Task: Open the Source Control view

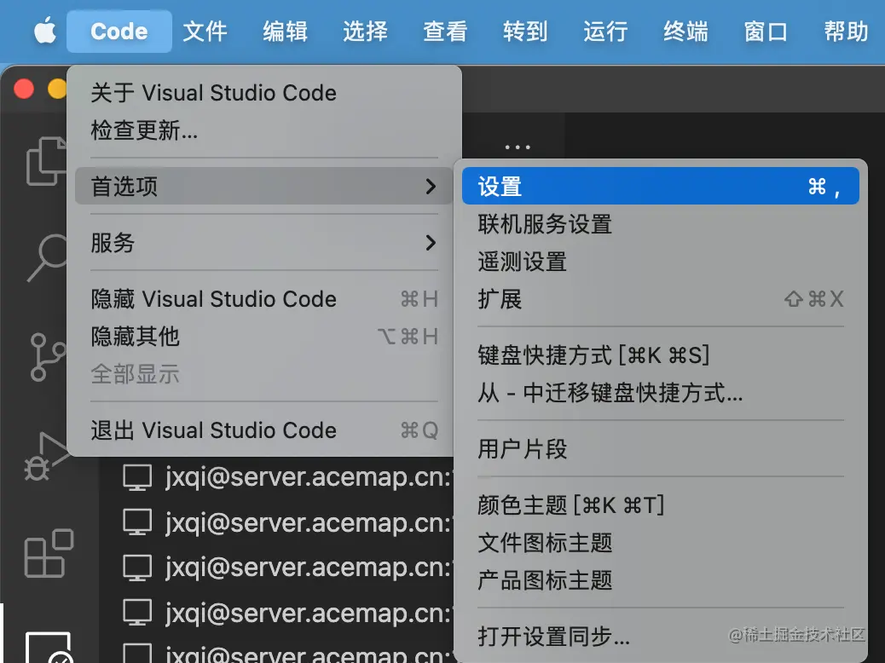Action: point(48,357)
